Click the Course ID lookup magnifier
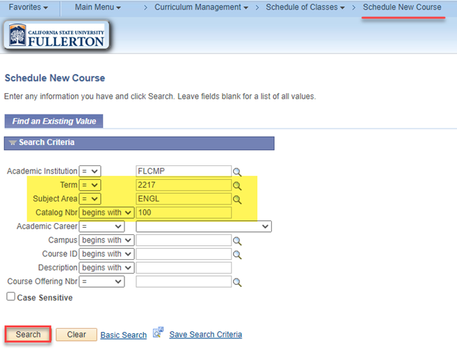This screenshot has width=457, height=355. click(237, 254)
